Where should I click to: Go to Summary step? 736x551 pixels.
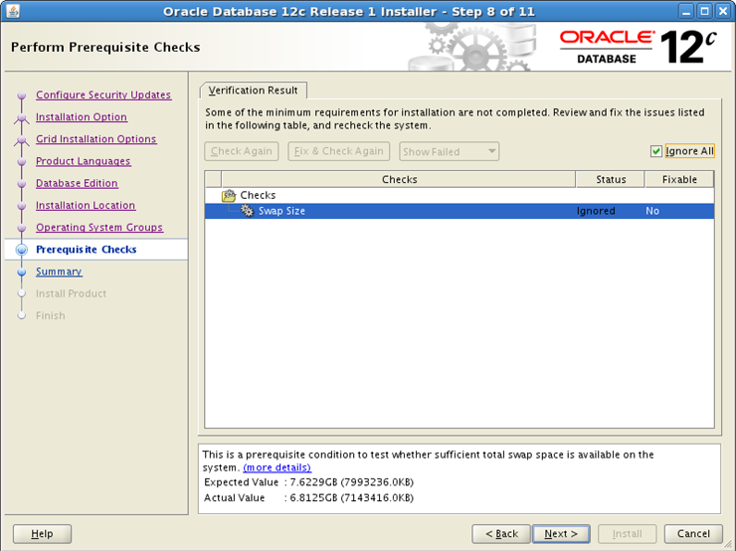pos(59,272)
